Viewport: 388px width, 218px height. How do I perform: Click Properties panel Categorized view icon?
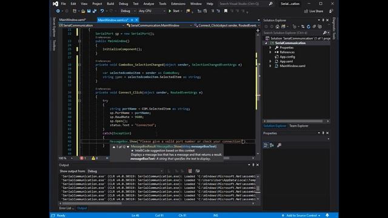(x=266, y=145)
